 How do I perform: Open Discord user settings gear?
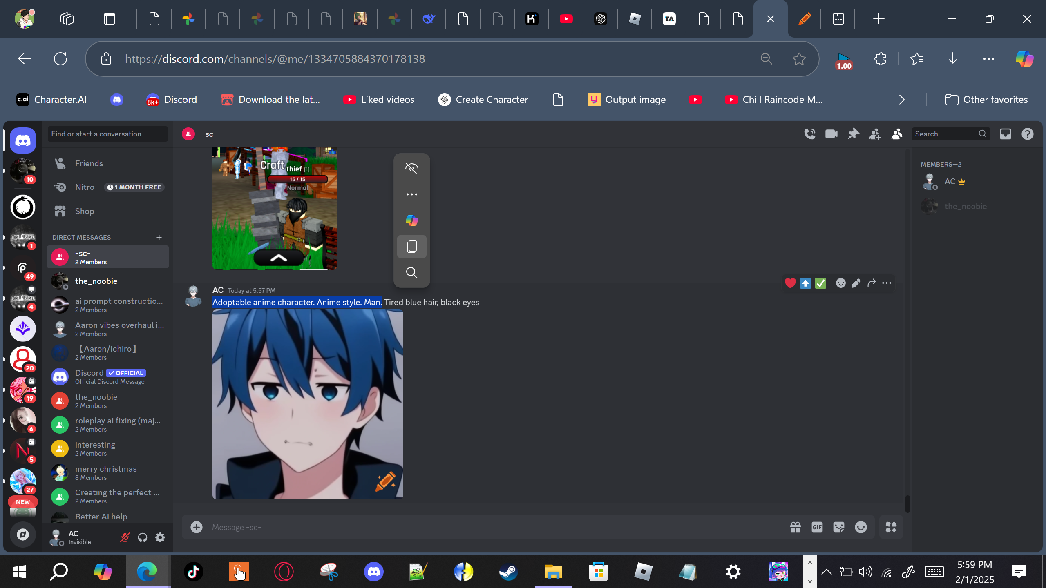[x=160, y=537]
